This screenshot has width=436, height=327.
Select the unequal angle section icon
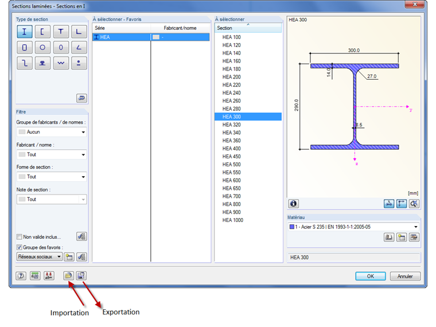pos(79,48)
